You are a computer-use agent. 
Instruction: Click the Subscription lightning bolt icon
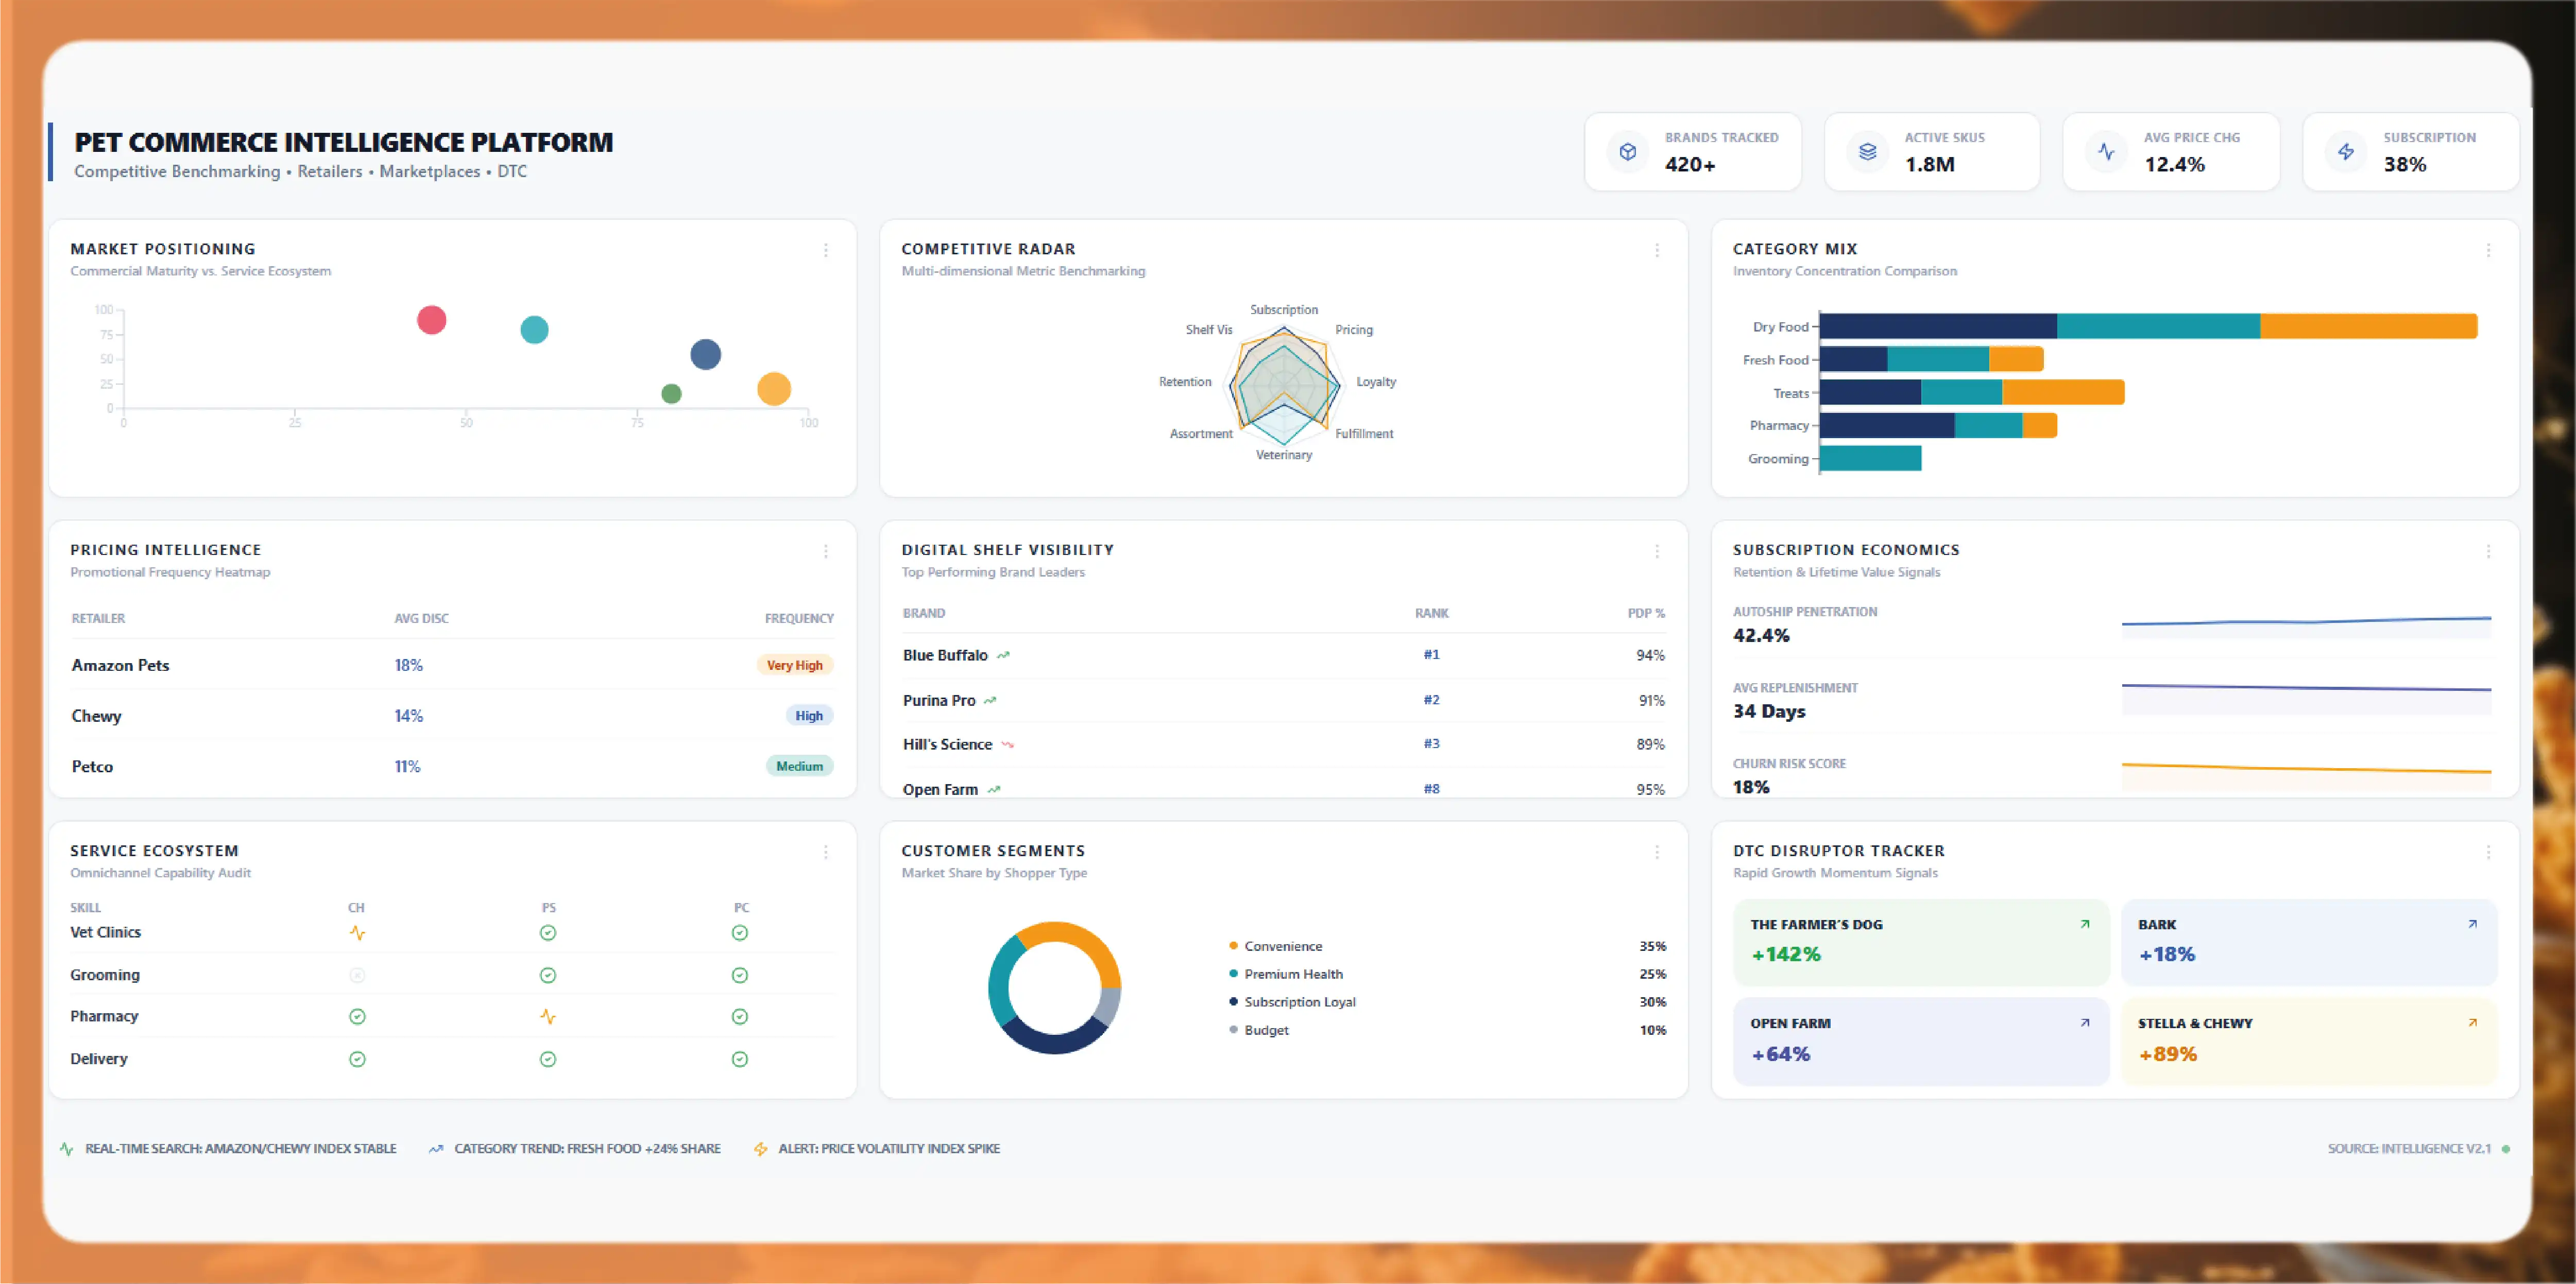(x=2346, y=152)
